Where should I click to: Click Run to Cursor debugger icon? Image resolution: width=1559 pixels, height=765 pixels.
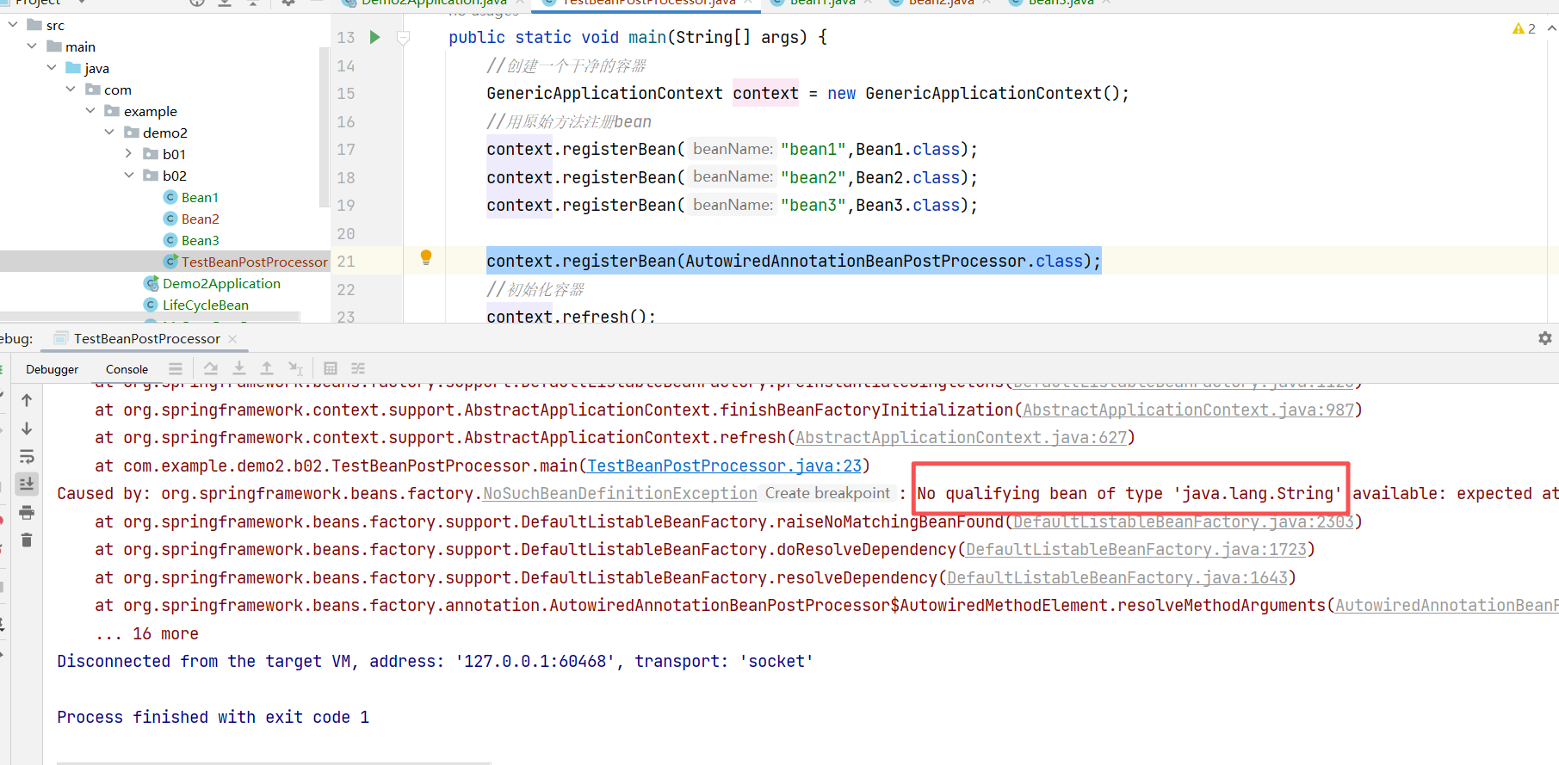coord(295,368)
